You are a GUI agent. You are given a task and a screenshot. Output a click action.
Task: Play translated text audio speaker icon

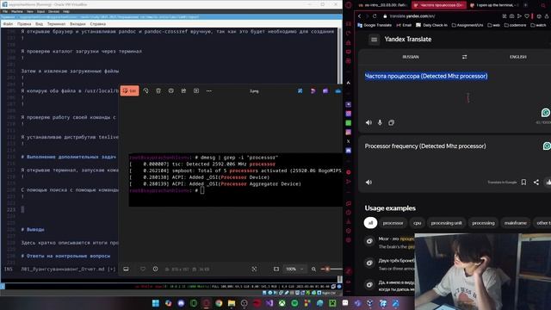tap(368, 183)
